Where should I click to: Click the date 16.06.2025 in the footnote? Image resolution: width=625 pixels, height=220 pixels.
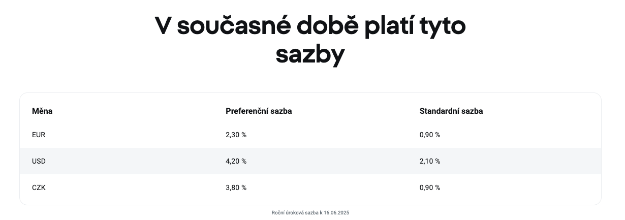336,213
